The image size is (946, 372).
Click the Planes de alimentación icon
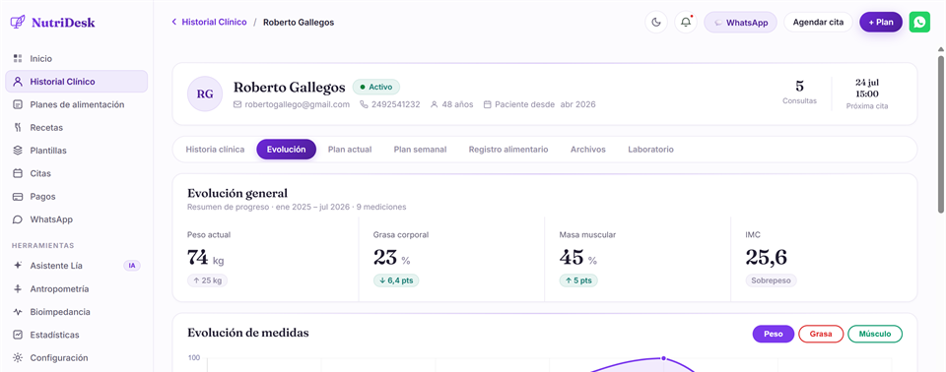18,104
